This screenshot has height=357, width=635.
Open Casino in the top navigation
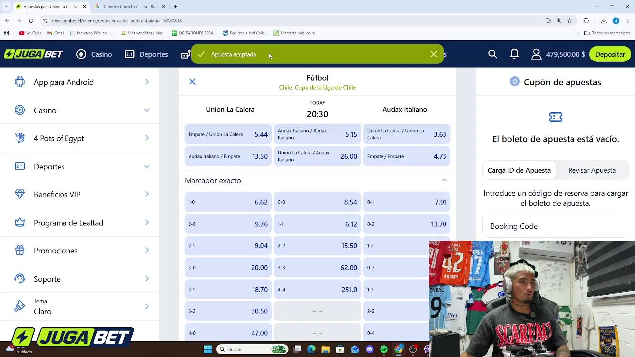click(x=94, y=54)
